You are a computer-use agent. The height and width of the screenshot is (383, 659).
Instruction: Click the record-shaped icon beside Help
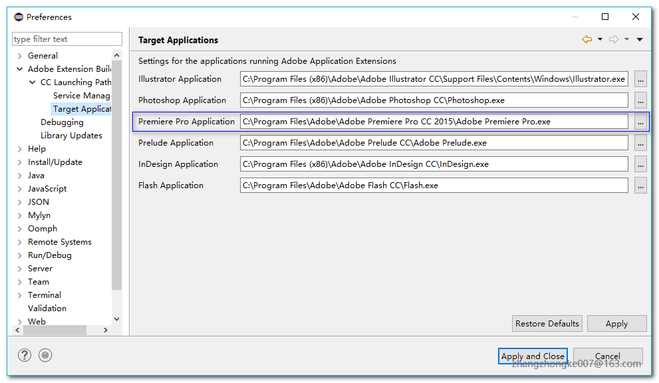(45, 355)
